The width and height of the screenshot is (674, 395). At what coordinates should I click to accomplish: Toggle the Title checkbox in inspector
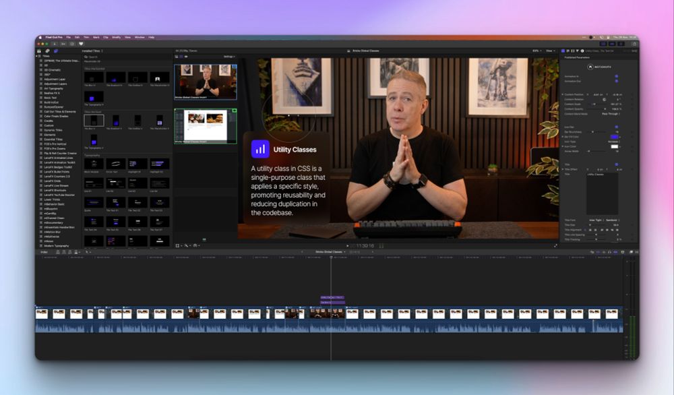[x=617, y=164]
